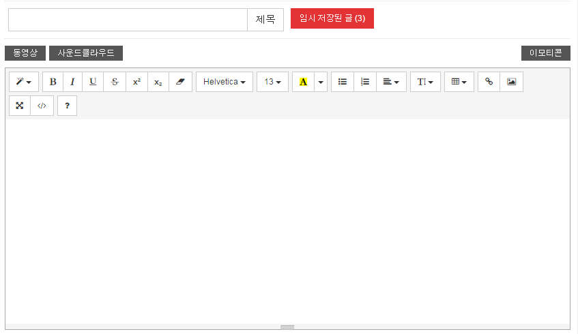The width and height of the screenshot is (578, 334).
Task: Switch to code view
Action: (42, 106)
